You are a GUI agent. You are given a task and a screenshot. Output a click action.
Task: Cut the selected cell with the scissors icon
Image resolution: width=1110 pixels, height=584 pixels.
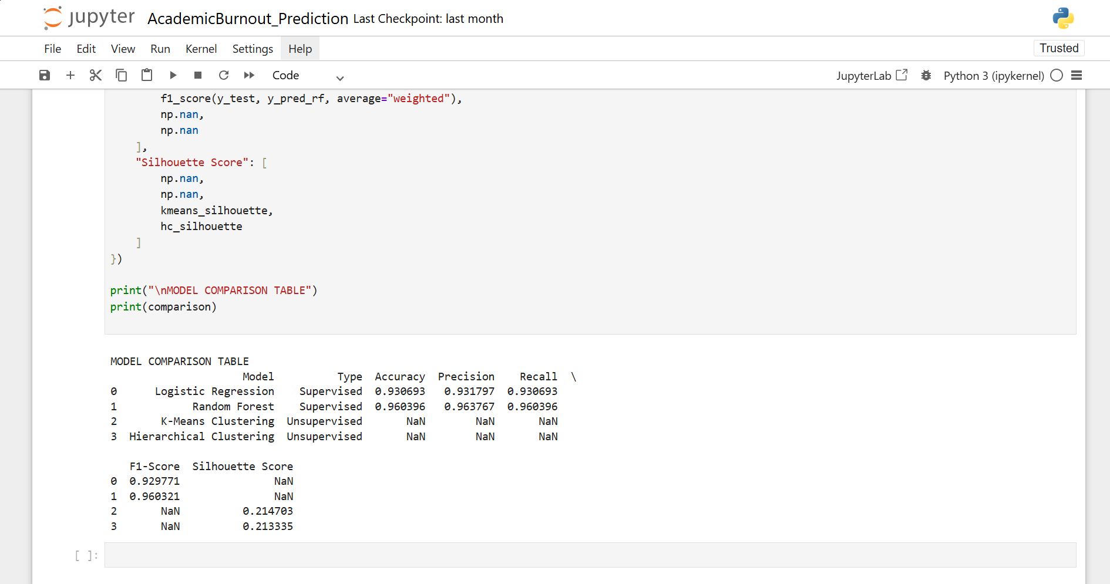point(96,75)
